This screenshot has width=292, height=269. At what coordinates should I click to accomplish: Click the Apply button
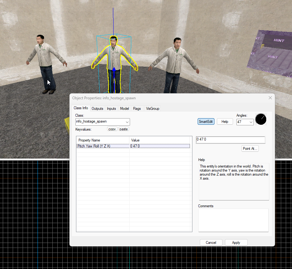click(236, 243)
